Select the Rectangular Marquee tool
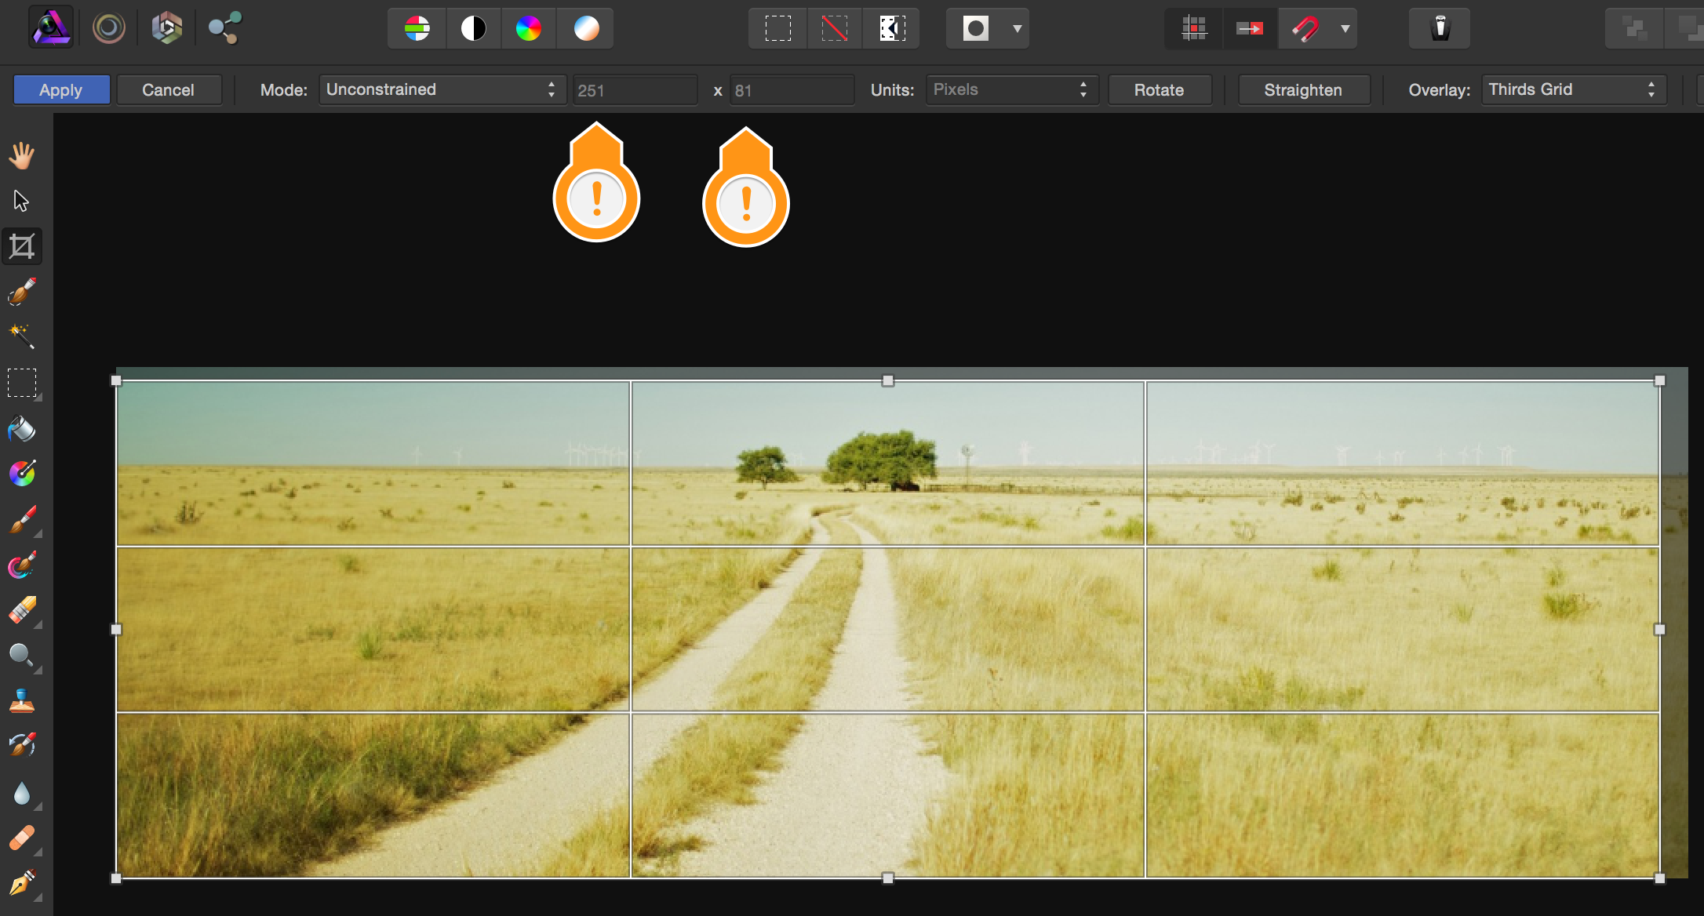This screenshot has height=916, width=1704. [22, 383]
